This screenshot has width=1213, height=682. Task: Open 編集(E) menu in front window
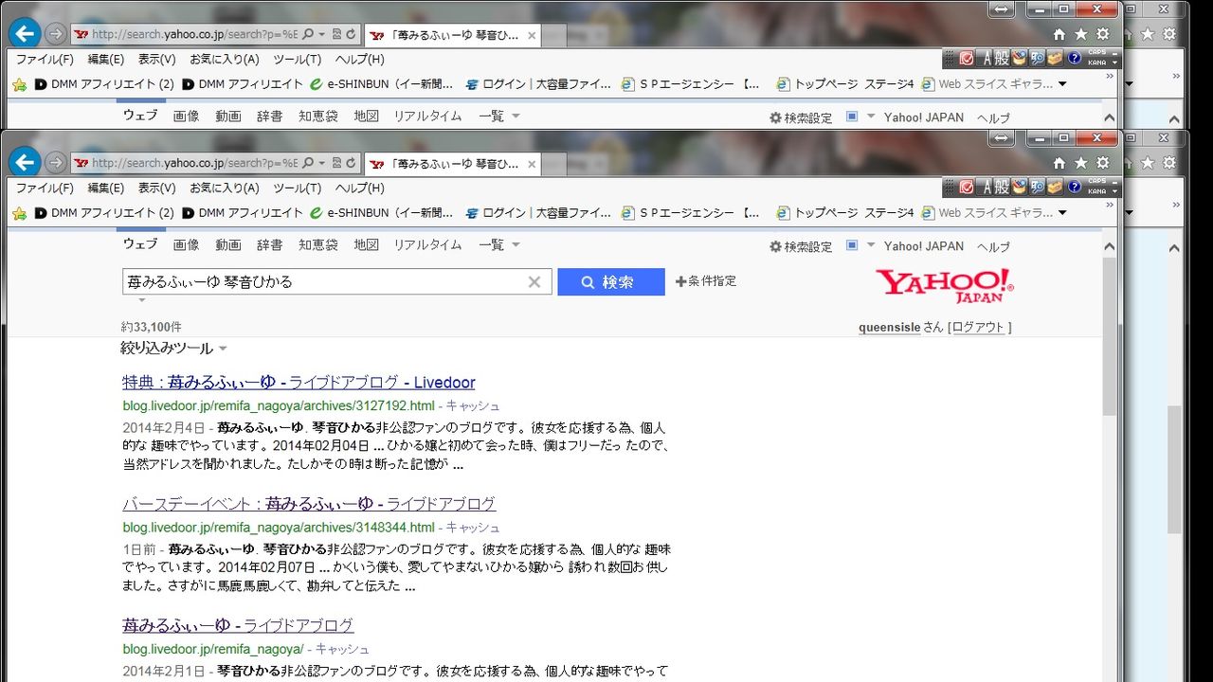[106, 188]
